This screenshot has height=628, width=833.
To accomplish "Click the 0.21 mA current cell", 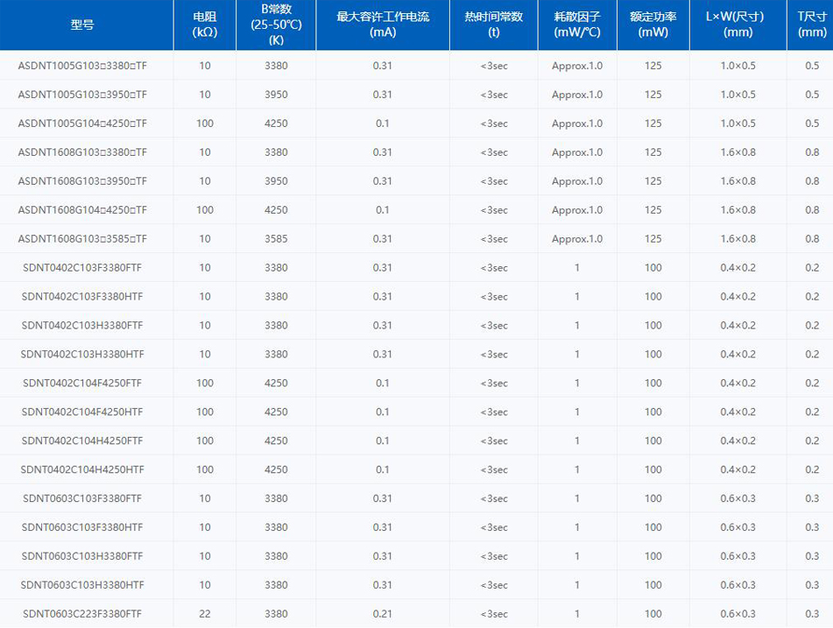I will click(383, 614).
